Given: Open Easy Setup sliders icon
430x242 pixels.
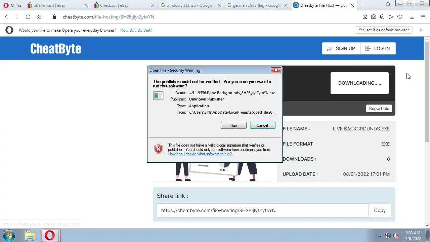Looking at the screenshot, I should click(423, 17).
